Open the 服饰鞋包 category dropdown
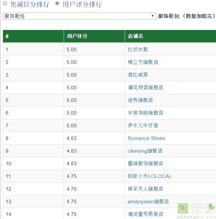 click(79, 16)
